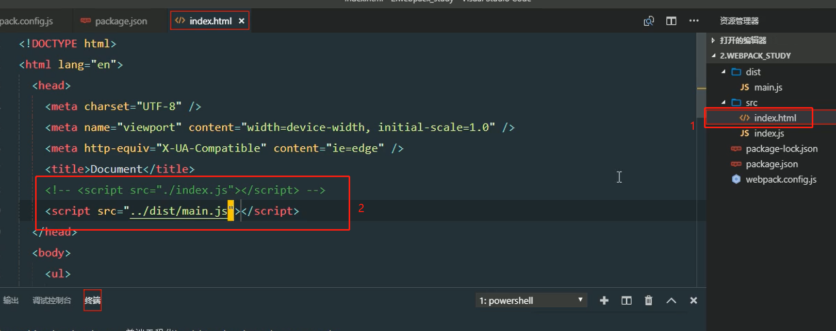The image size is (836, 331).
Task: Select the Terminal panel tab
Action: (x=93, y=301)
